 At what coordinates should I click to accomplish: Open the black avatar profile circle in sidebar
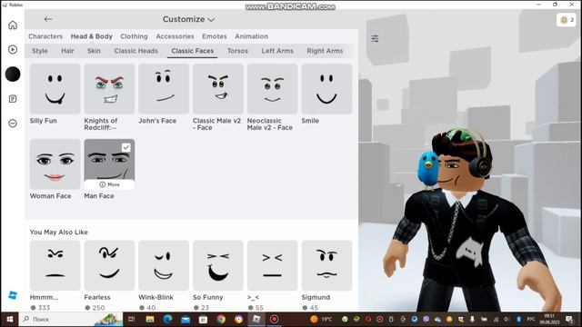pos(13,74)
